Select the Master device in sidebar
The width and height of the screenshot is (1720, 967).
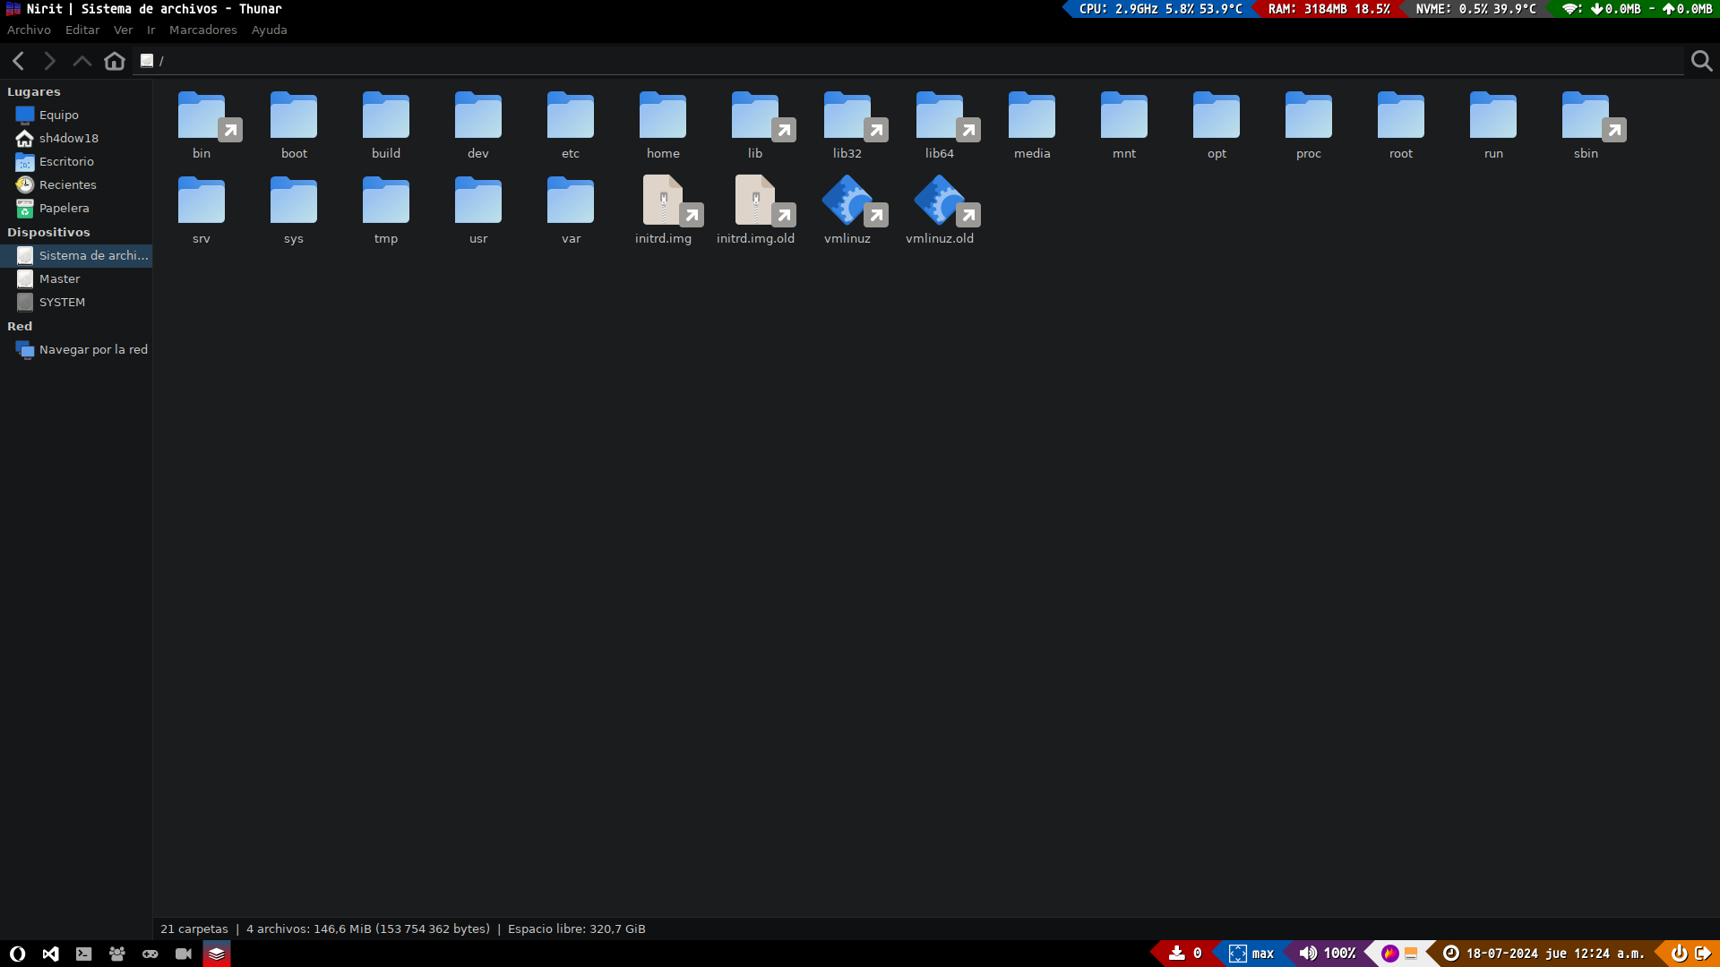click(x=59, y=279)
